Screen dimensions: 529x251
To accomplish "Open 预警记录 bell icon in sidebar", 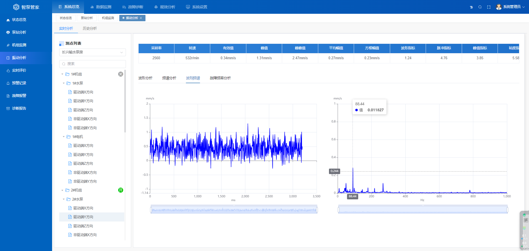I will point(8,83).
